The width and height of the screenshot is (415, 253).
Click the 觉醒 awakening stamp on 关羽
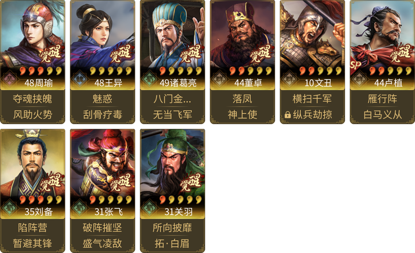190,182
